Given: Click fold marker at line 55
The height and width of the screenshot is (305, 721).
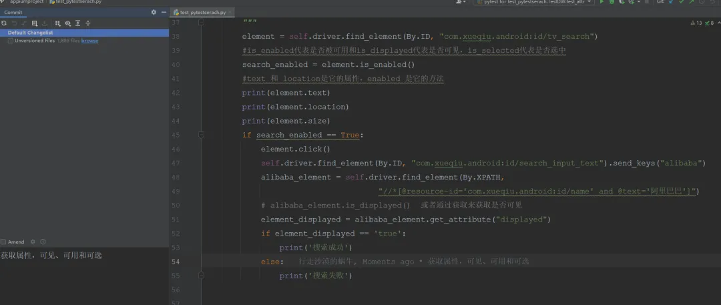Looking at the screenshot, I should coord(201,276).
